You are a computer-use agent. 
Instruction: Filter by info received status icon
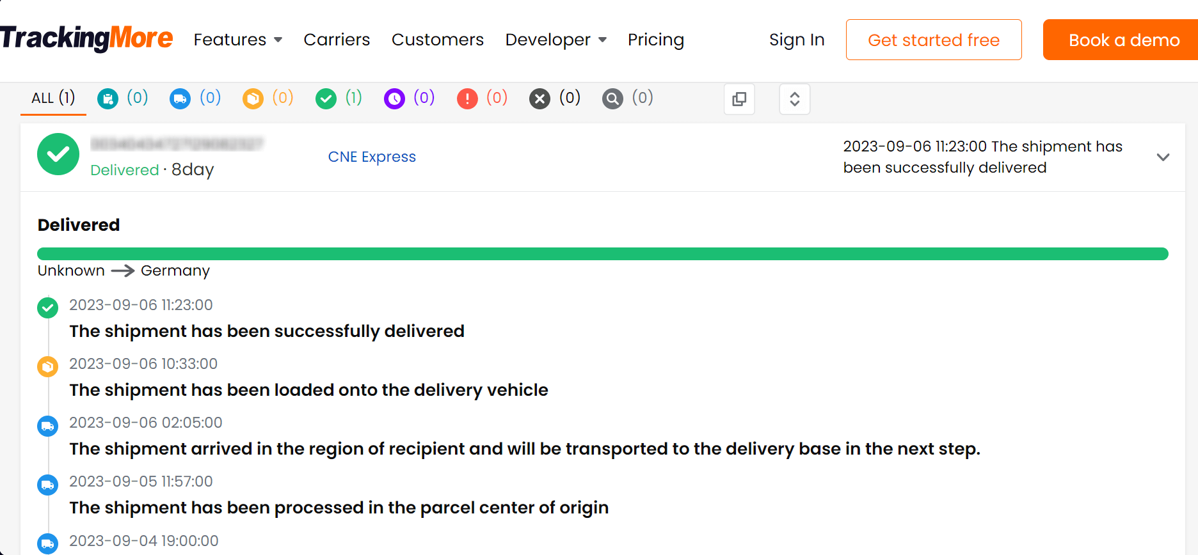108,99
